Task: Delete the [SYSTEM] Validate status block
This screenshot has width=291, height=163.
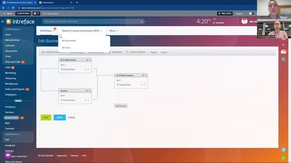Action: pos(90,60)
